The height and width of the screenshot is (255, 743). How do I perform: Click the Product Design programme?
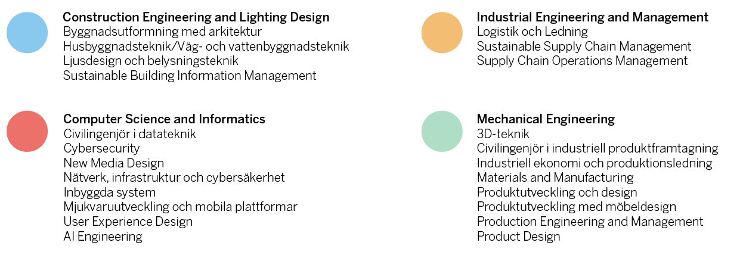click(518, 237)
